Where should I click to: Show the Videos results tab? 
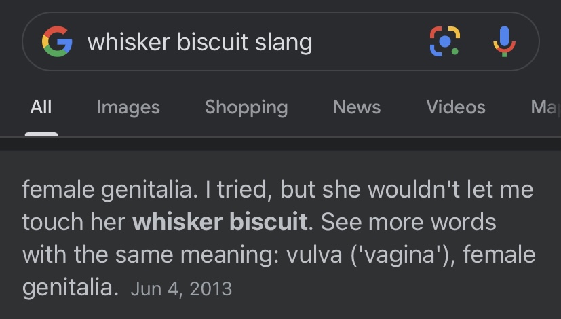(455, 107)
